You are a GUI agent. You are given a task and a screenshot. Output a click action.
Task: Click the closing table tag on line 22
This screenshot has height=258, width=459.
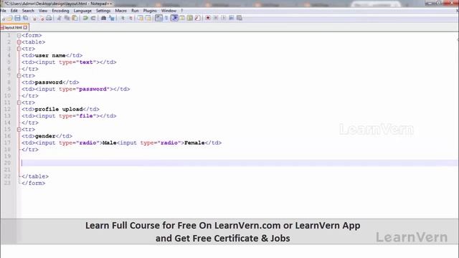(35, 176)
